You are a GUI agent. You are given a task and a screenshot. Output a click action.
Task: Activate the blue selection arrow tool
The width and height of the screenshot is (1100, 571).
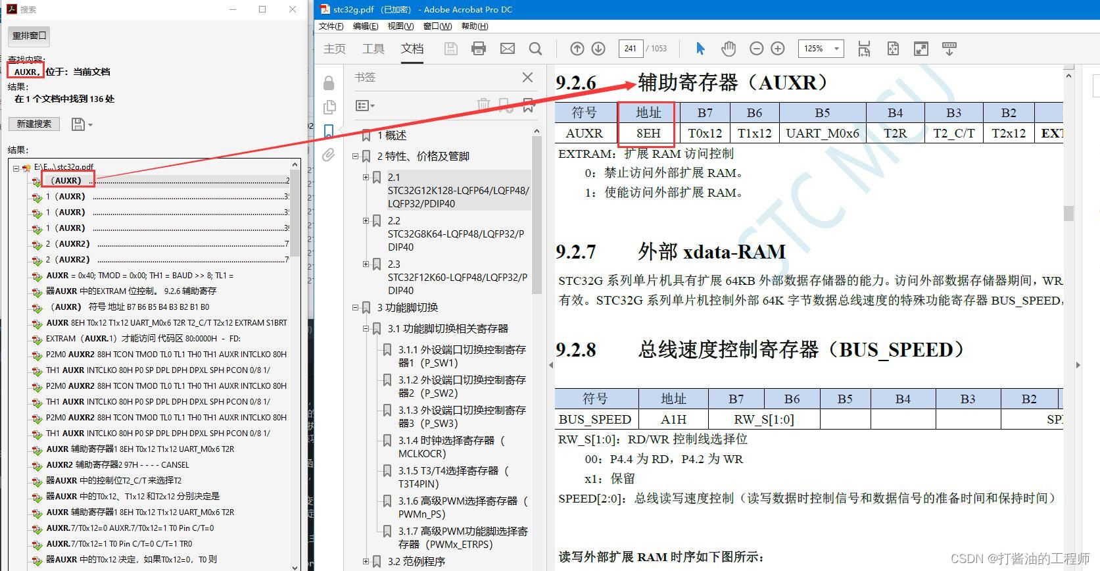[700, 49]
